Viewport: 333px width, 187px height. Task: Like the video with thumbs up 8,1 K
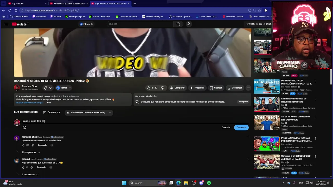tap(152, 88)
